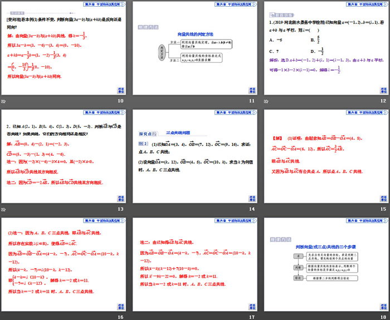The height and width of the screenshot is (320, 390).
Task: Click the heading 三点共线问题 on slide 14
Action: [178, 132]
